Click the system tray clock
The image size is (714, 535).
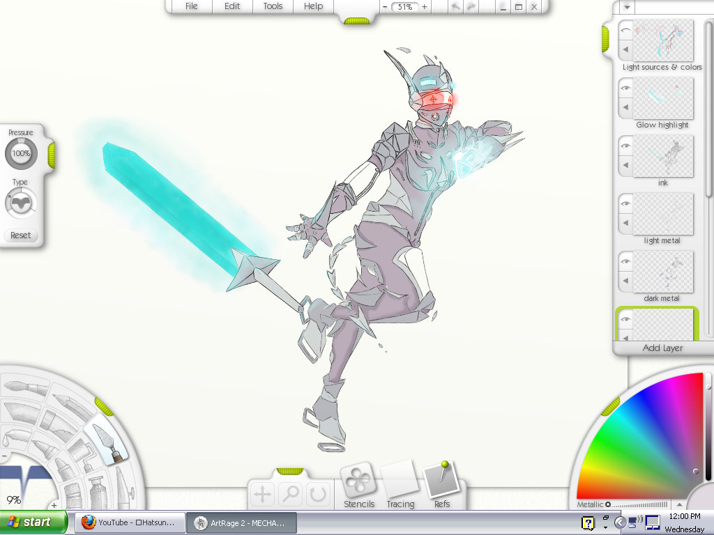click(x=685, y=522)
